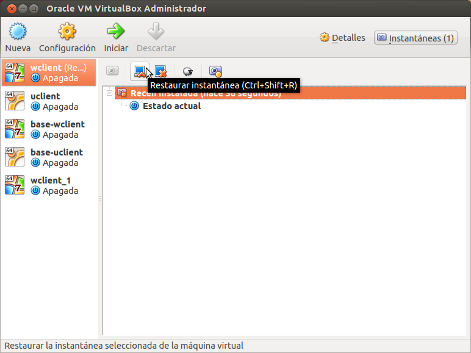Select the uclient virtual machine
Viewport: 471px width, 353px height.
tap(49, 101)
